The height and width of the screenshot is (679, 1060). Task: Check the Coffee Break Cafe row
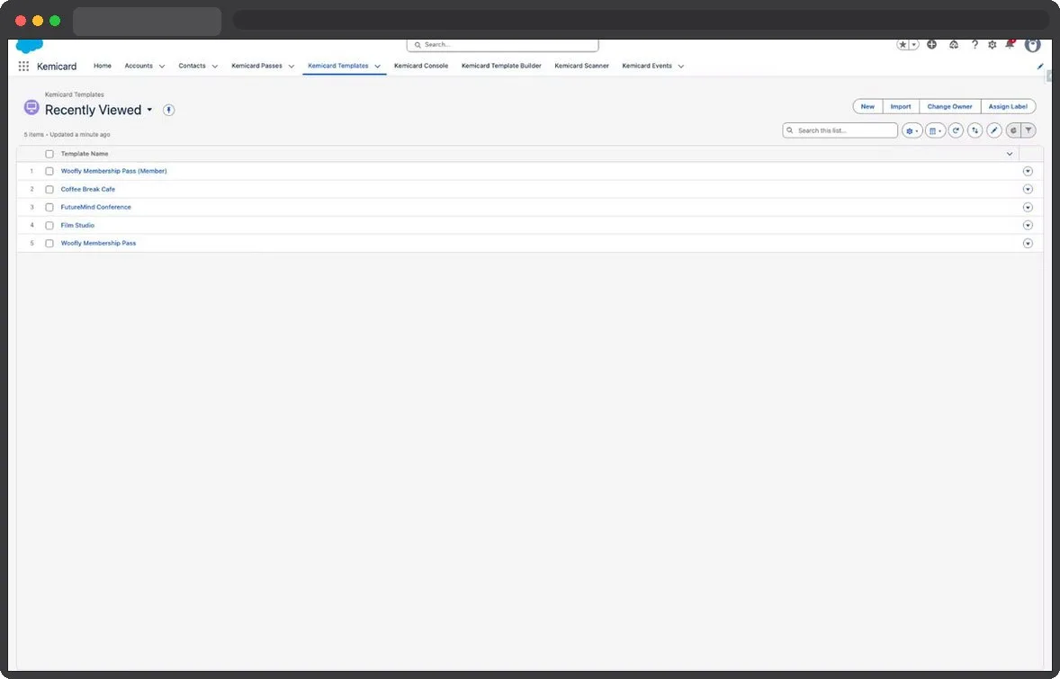coord(49,190)
